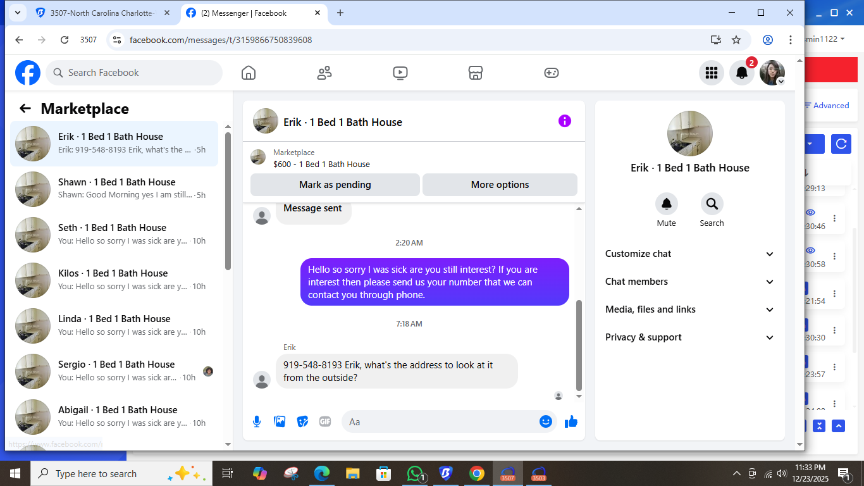The width and height of the screenshot is (864, 486).
Task: Open Linda 1 Bed 1 Bath House chat
Action: [114, 326]
